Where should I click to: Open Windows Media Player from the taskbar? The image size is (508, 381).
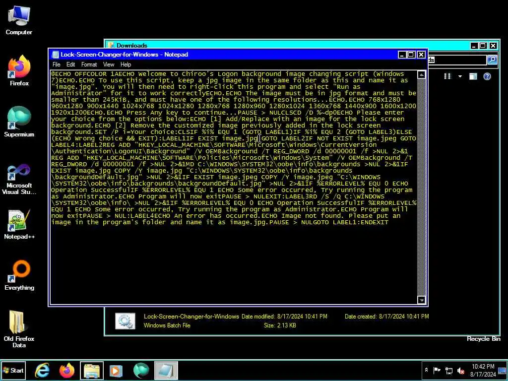pyautogui.click(x=116, y=371)
